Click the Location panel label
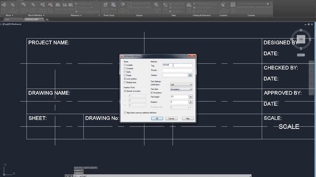 (224, 15)
